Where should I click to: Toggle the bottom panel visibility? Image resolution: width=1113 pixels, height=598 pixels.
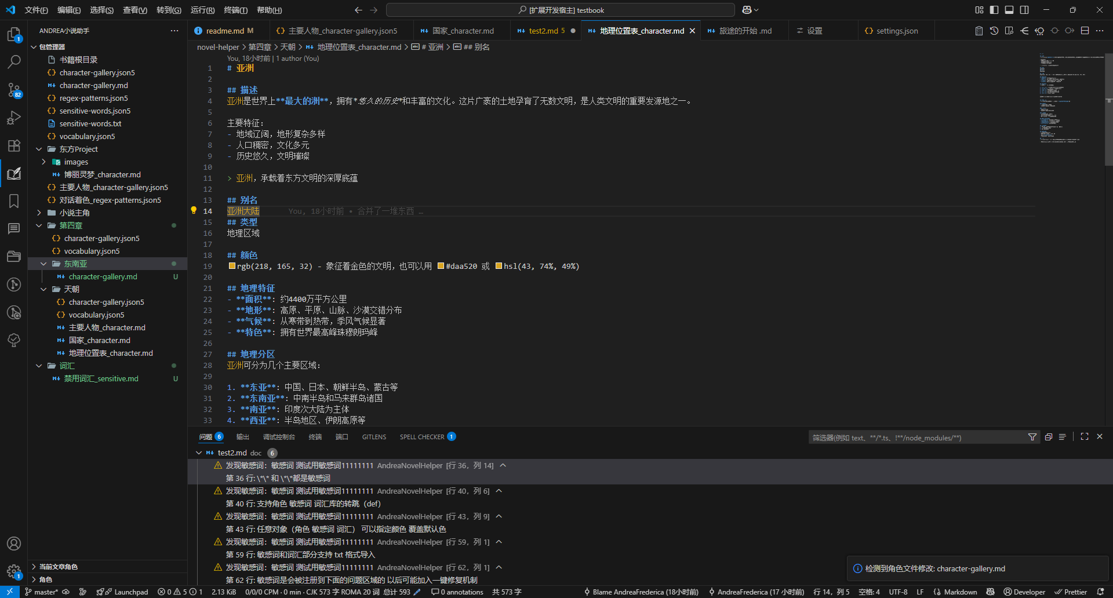tap(1009, 10)
